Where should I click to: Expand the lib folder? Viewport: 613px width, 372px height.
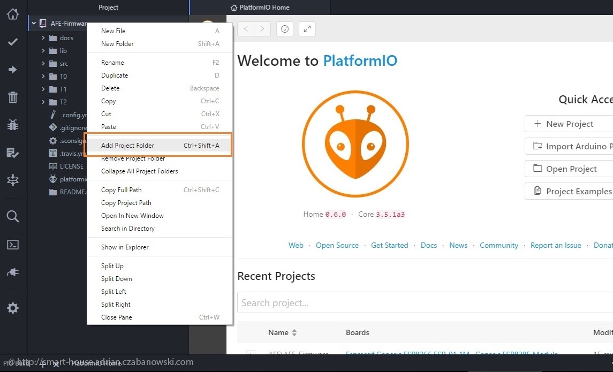[x=43, y=51]
